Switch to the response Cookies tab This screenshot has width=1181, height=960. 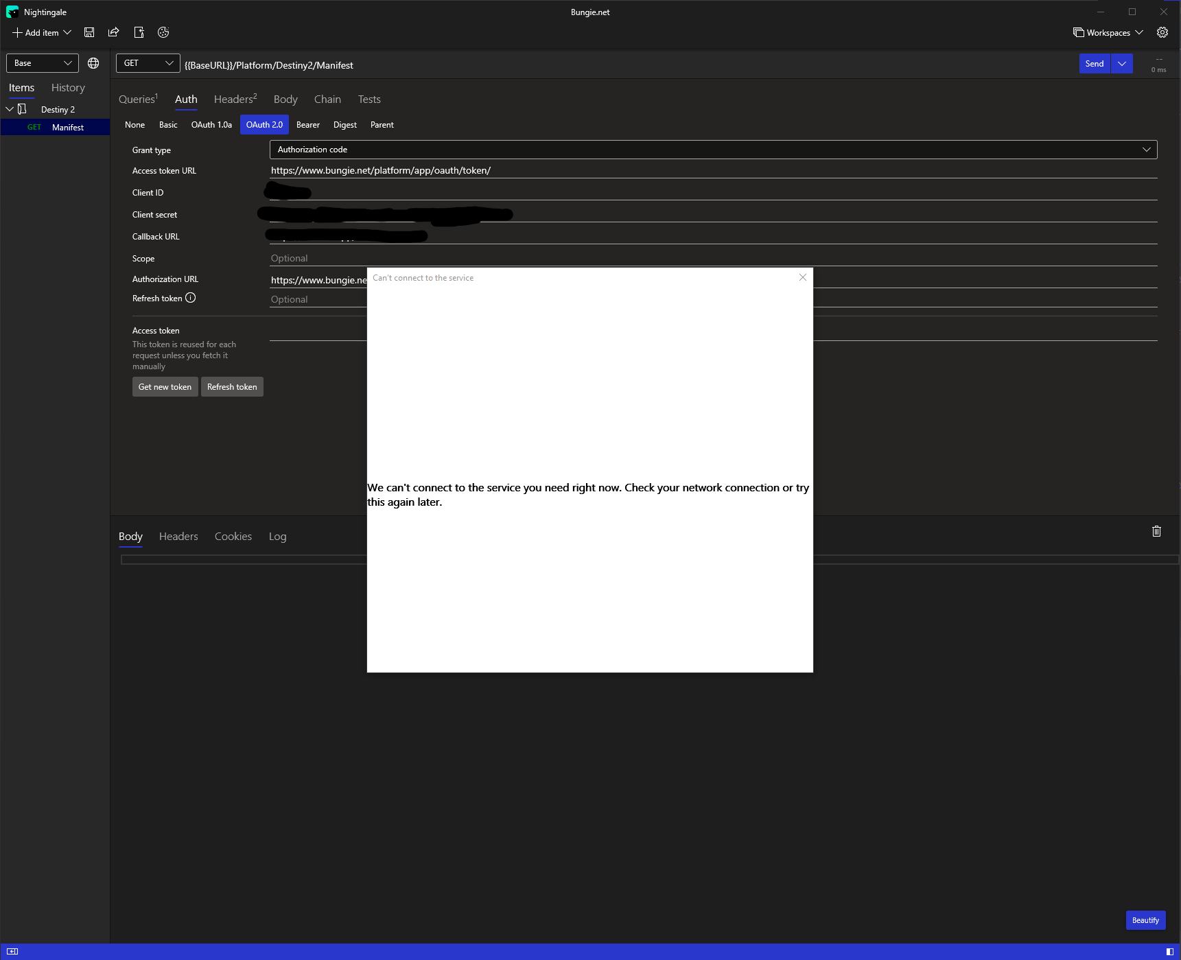233,537
